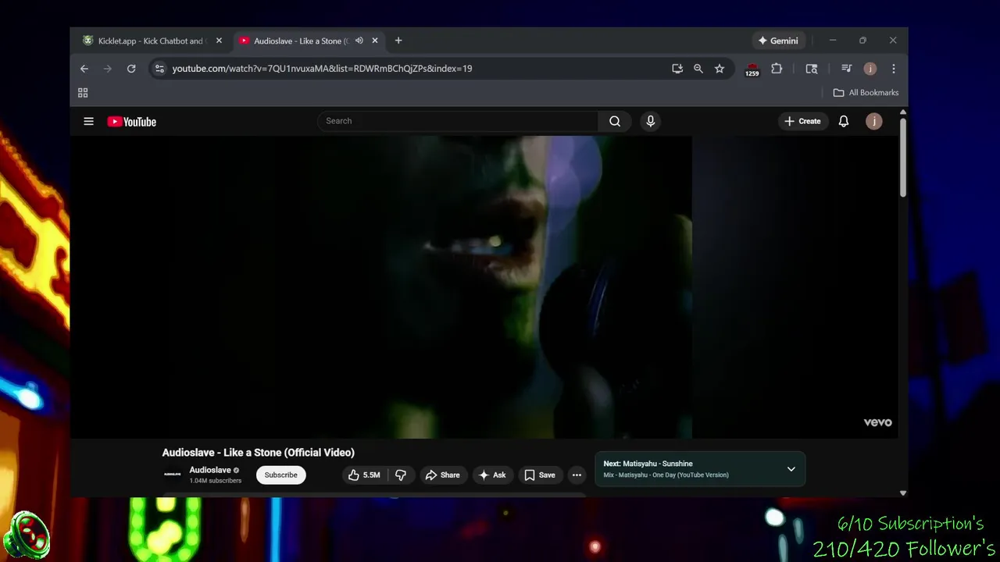1000x562 pixels.
Task: Open the Chrome three-dot menu
Action: point(894,69)
